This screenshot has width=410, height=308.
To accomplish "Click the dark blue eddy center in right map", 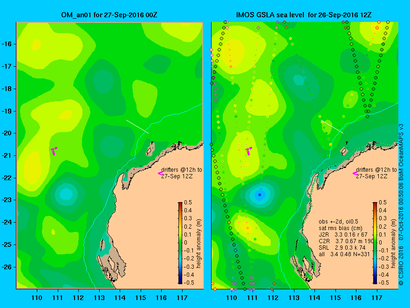I will [x=260, y=195].
